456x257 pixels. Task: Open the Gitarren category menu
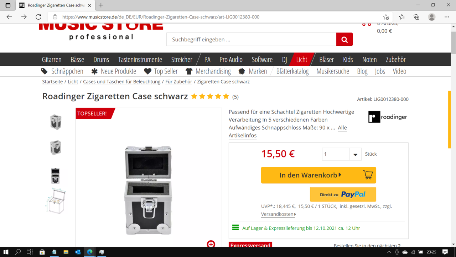tap(52, 60)
